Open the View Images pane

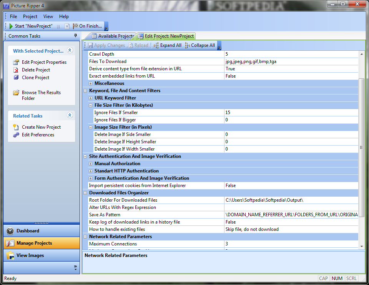point(42,255)
